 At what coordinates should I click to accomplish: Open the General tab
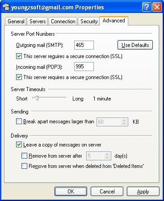click(16, 21)
